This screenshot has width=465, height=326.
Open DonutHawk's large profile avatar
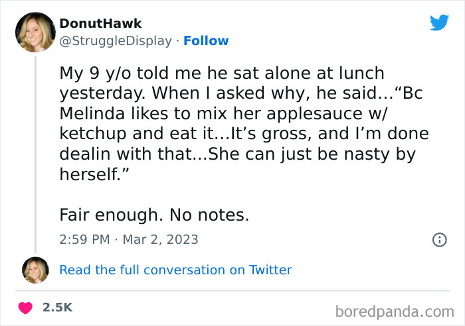point(35,32)
